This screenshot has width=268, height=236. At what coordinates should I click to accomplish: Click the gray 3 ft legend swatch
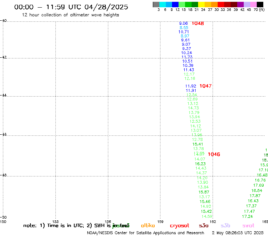click(x=156, y=4)
